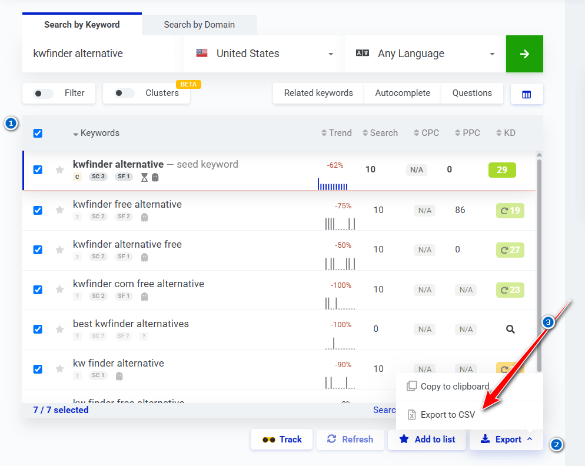Click ghost icon in kwfinder alternative seed row
Screen dimensions: 585x466
pos(155,177)
